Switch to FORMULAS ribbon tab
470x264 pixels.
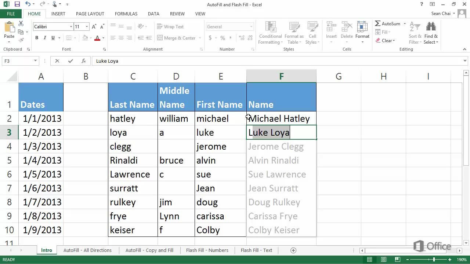(126, 14)
